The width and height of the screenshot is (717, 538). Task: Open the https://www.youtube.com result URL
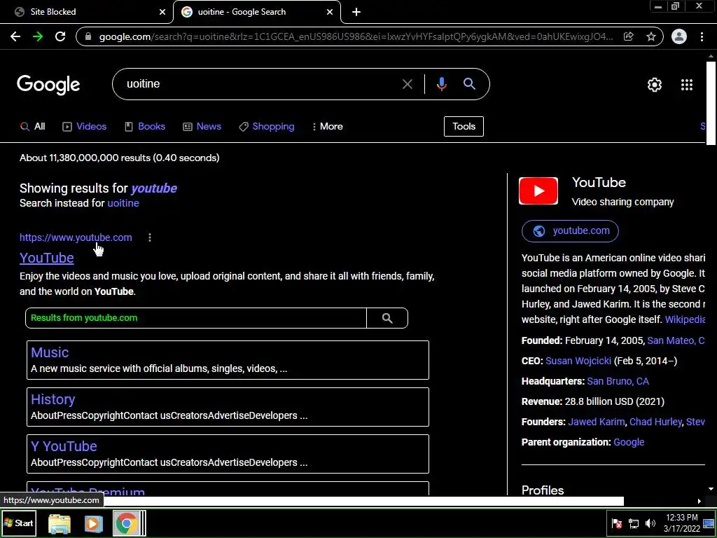coord(76,237)
